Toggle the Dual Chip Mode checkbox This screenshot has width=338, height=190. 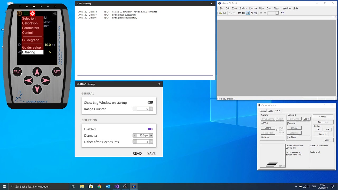tap(277, 130)
